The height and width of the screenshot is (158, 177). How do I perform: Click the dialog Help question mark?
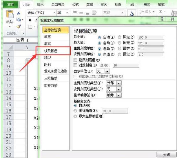[162, 19]
